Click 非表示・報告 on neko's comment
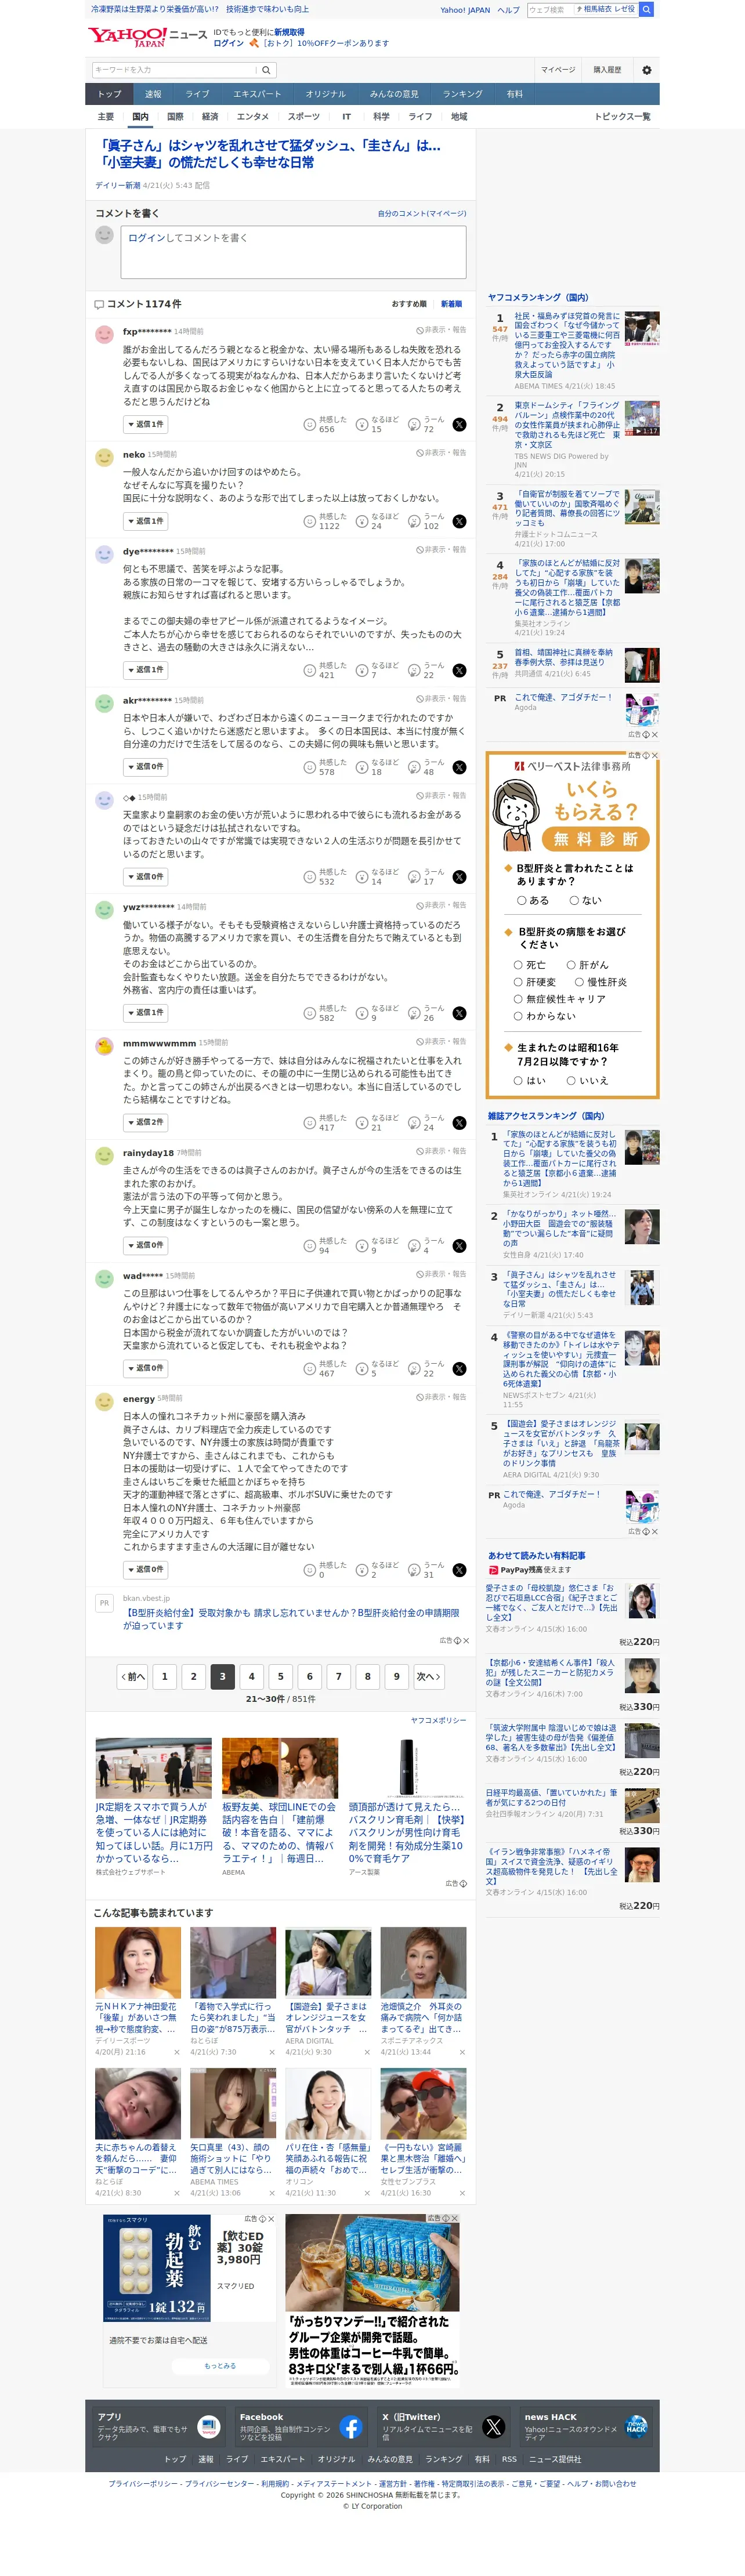 pyautogui.click(x=441, y=453)
